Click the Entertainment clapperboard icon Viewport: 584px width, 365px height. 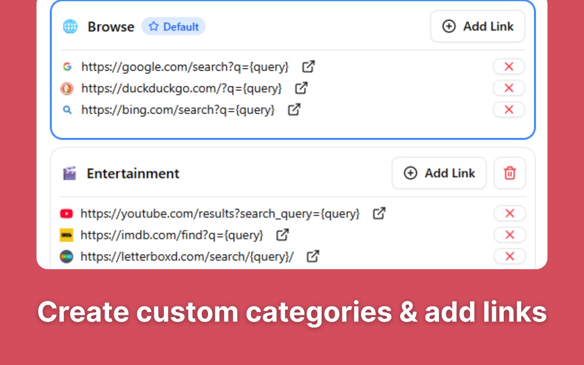(x=69, y=173)
